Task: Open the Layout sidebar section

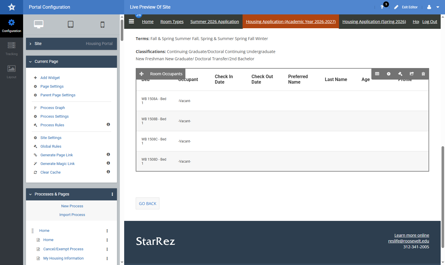Action: coord(12,72)
